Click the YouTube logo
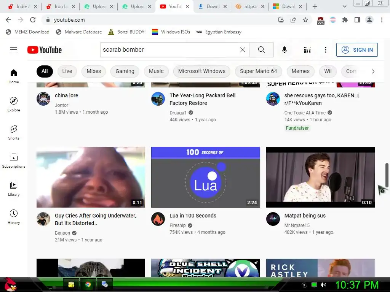 45,50
